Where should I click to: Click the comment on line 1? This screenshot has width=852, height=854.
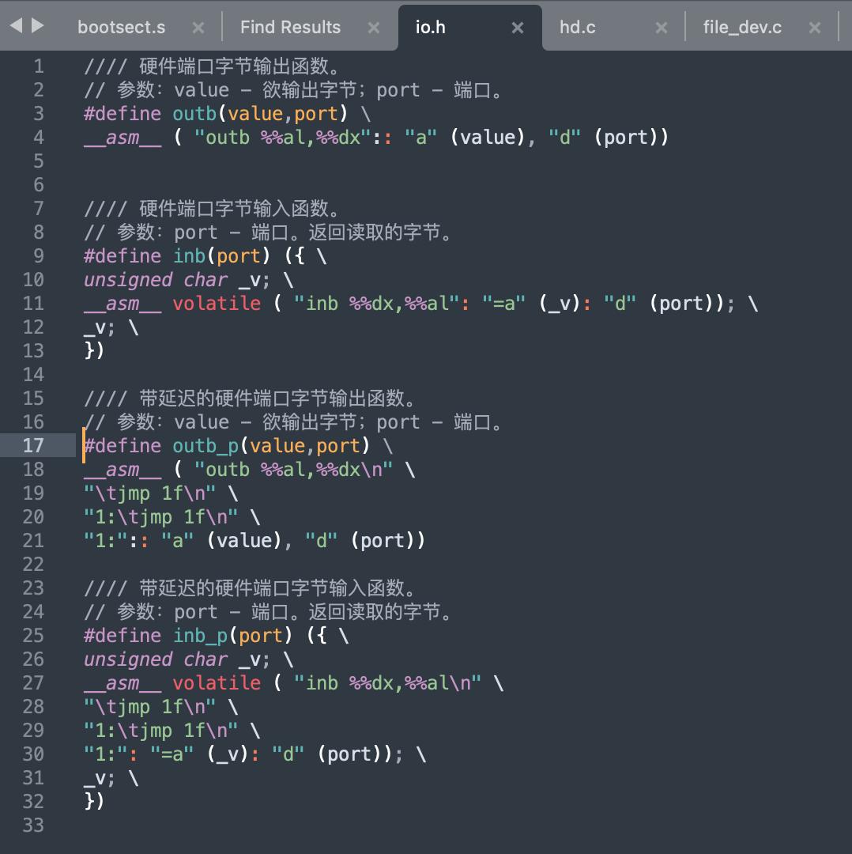pyautogui.click(x=213, y=66)
